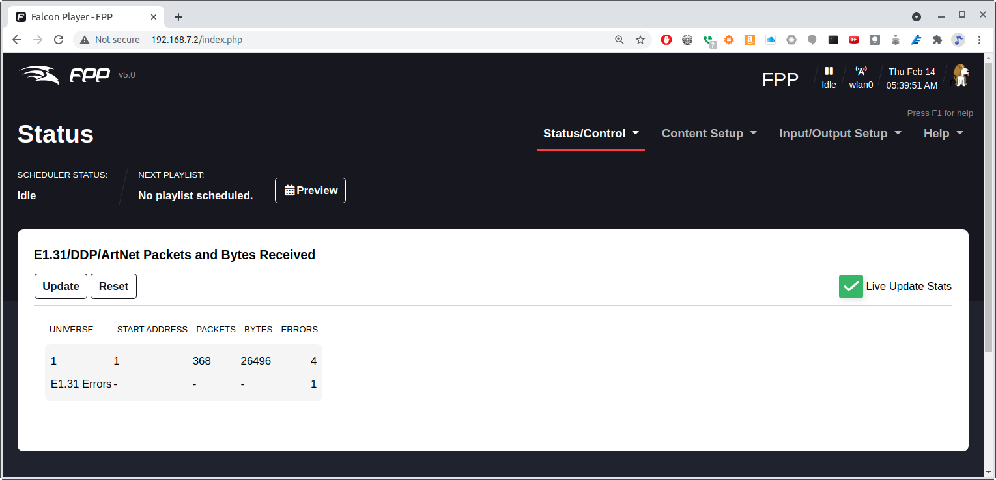Bookmark this page with the star icon
Image resolution: width=996 pixels, height=480 pixels.
[640, 40]
